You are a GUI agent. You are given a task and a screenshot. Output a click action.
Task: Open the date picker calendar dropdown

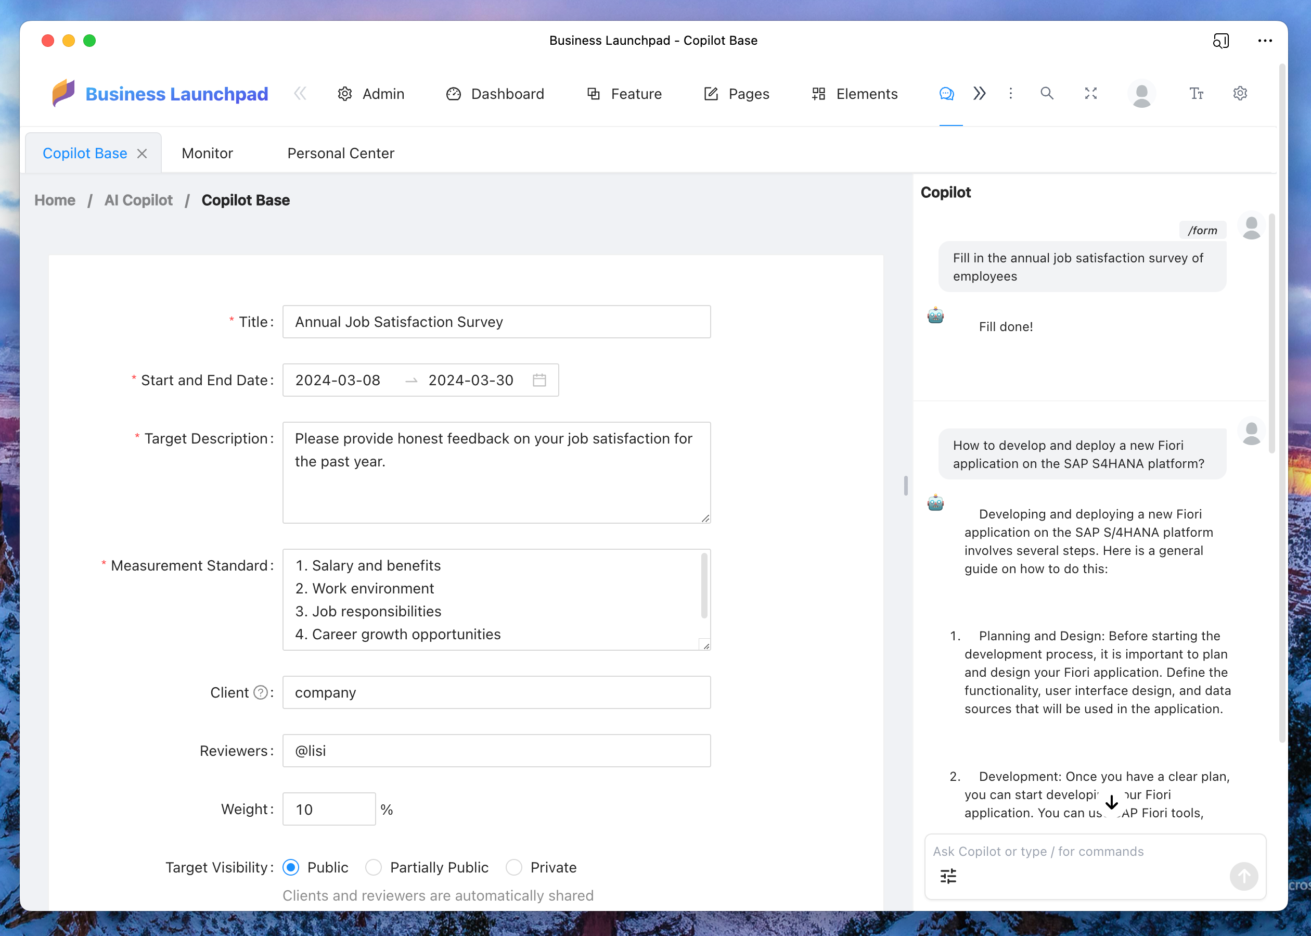tap(541, 381)
